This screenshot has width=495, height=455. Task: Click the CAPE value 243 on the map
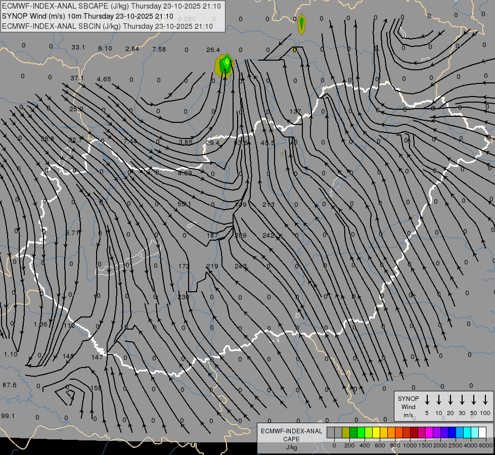(240, 266)
